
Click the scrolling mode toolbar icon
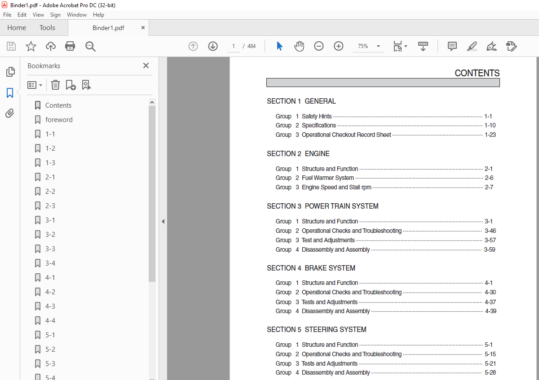423,46
